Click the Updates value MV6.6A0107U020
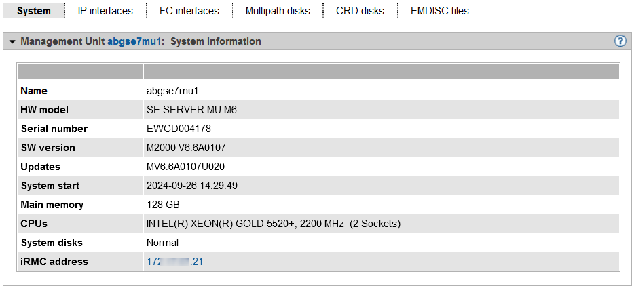 pyautogui.click(x=185, y=167)
